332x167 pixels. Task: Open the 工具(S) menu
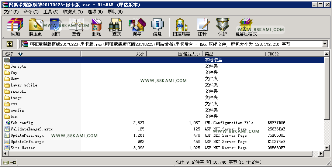click(x=51, y=12)
